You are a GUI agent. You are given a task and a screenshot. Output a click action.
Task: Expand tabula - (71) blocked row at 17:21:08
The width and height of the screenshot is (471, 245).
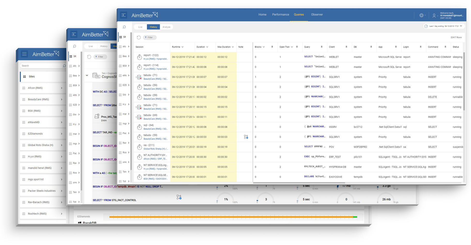pyautogui.click(x=136, y=77)
